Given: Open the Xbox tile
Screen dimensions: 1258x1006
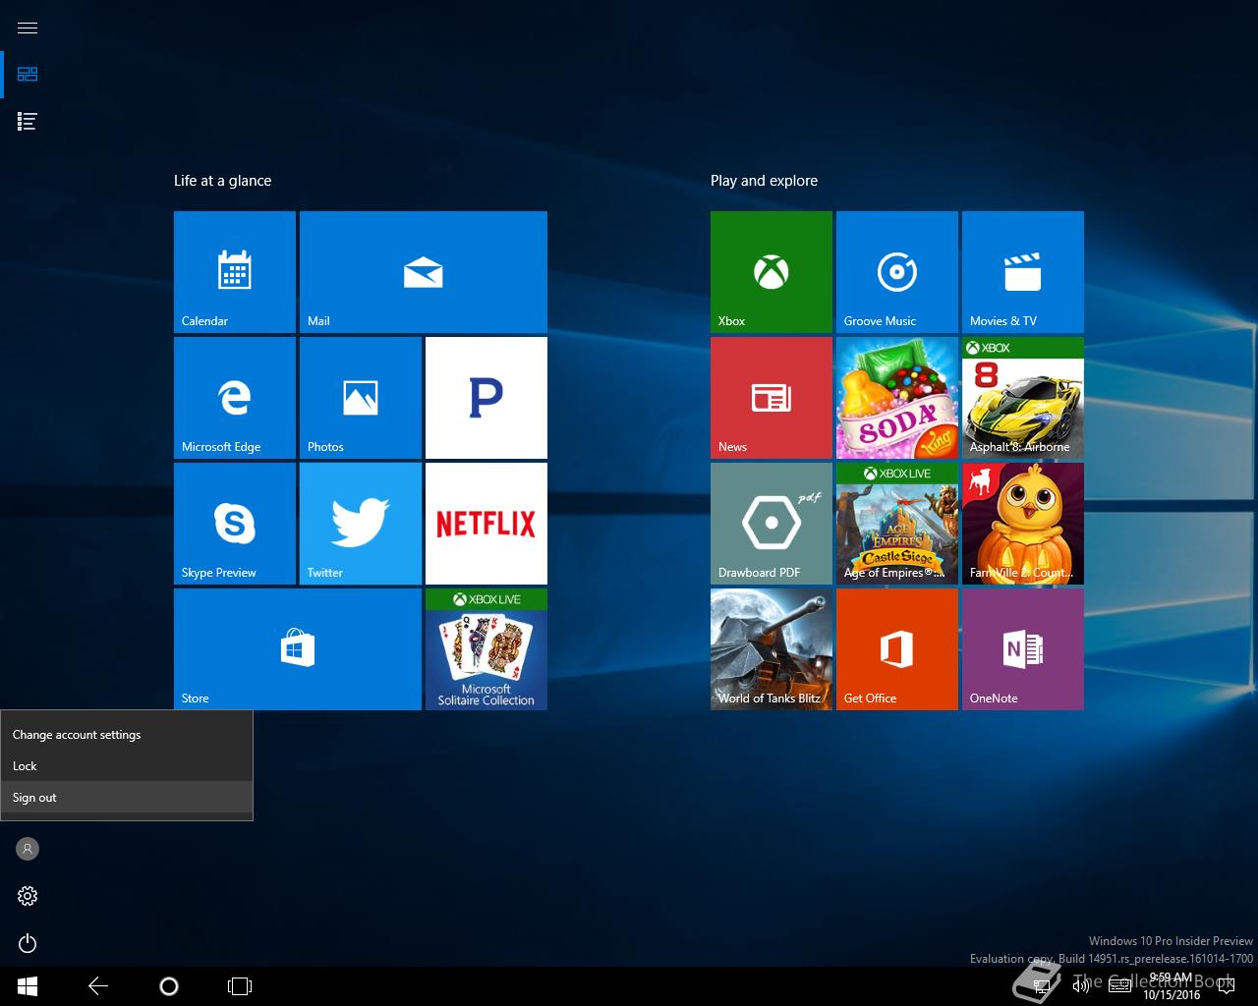Looking at the screenshot, I should pyautogui.click(x=772, y=272).
